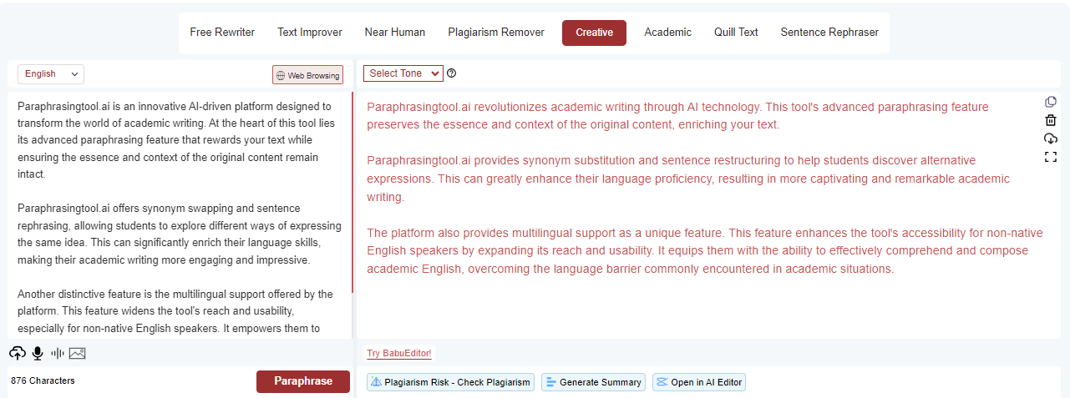The image size is (1070, 398).
Task: Click the Web Browsing button
Action: [x=307, y=75]
